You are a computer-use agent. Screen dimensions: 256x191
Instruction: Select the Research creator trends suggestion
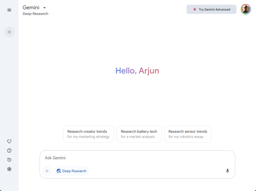click(x=88, y=134)
